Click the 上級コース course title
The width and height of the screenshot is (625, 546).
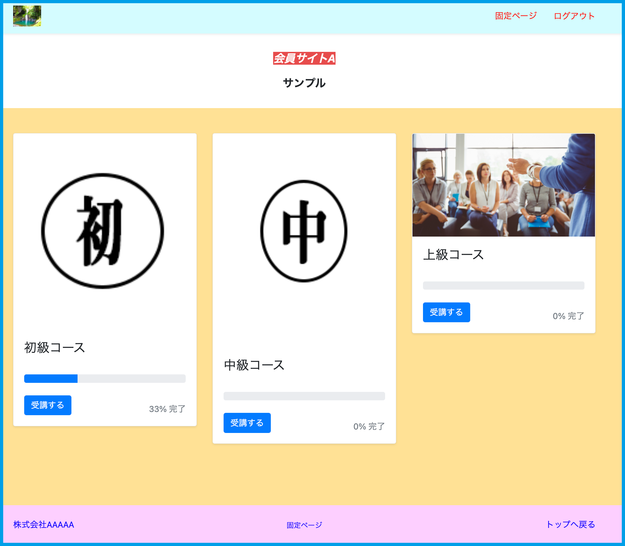coord(453,255)
